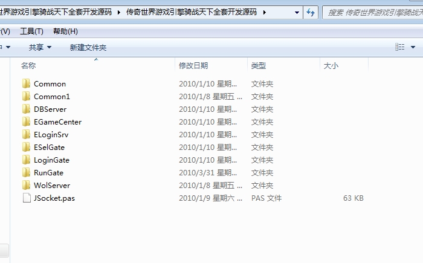Click the DBServer folder icon
Screen dimensions: 423x263
tap(26, 109)
